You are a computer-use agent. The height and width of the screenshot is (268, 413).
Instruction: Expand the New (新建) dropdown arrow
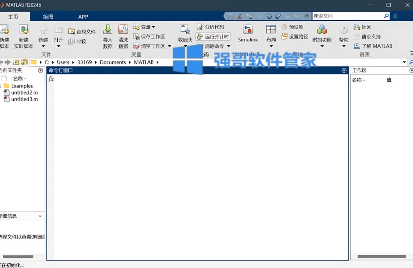pos(43,46)
